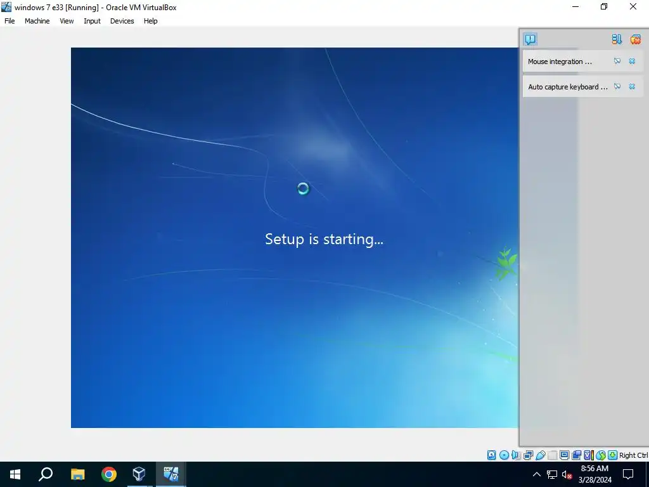This screenshot has width=649, height=487.
Task: Show hidden system tray icons
Action: (536, 474)
